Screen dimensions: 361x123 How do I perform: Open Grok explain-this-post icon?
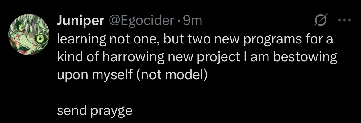pyautogui.click(x=321, y=20)
